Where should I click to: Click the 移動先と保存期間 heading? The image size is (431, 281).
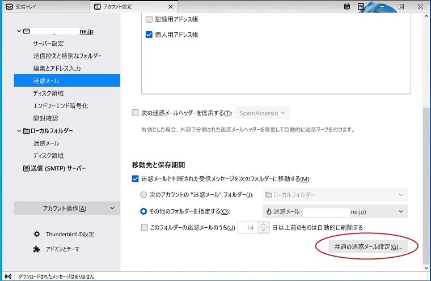click(x=158, y=165)
